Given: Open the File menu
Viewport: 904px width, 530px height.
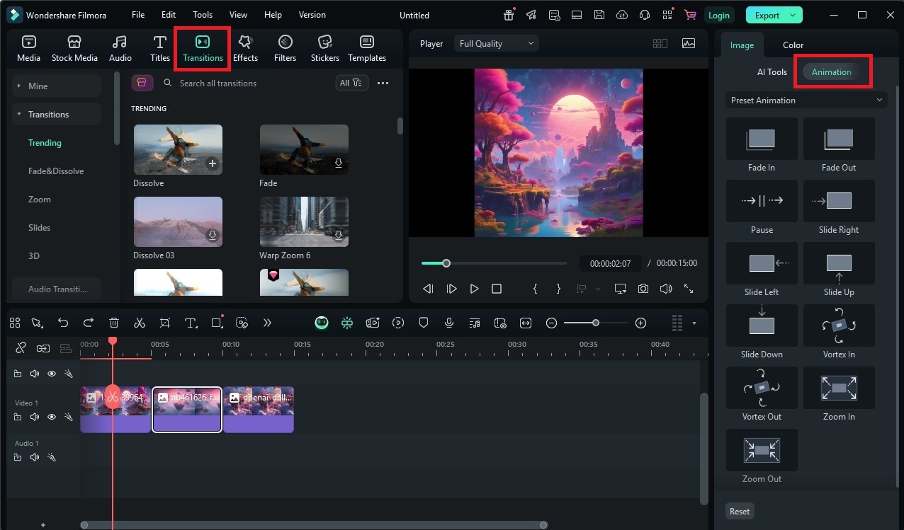Looking at the screenshot, I should pos(138,15).
